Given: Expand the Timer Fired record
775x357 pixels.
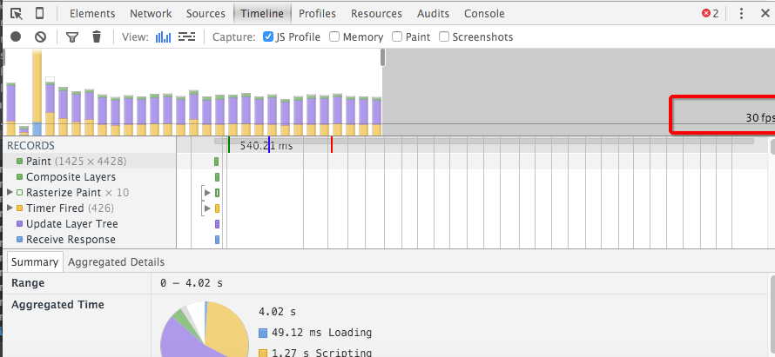Looking at the screenshot, I should (x=10, y=208).
